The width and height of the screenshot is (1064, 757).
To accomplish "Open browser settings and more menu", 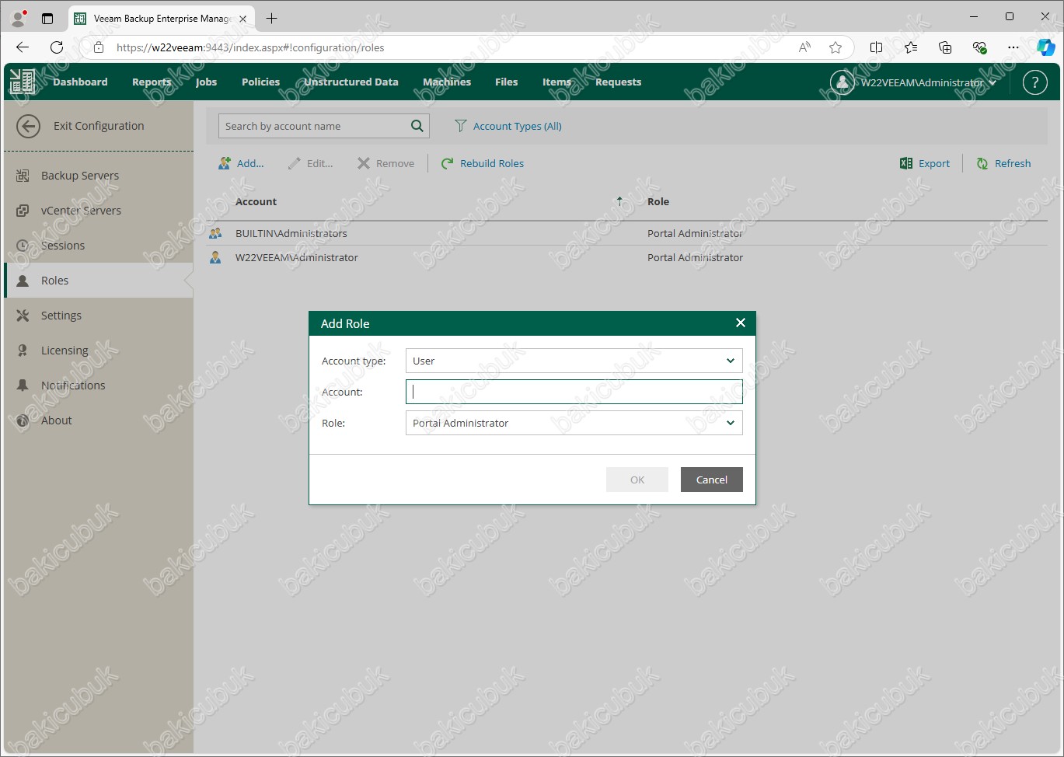I will (x=1013, y=47).
